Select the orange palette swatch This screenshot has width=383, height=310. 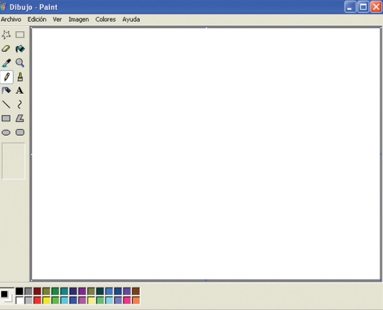coord(136,300)
